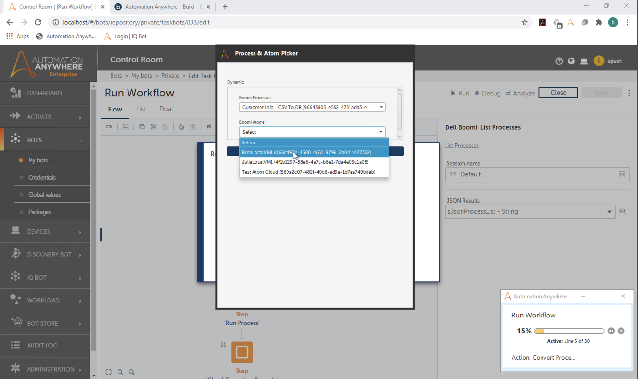Viewport: 638px width, 379px height.
Task: Click the Private breadcrumb link
Action: point(170,76)
